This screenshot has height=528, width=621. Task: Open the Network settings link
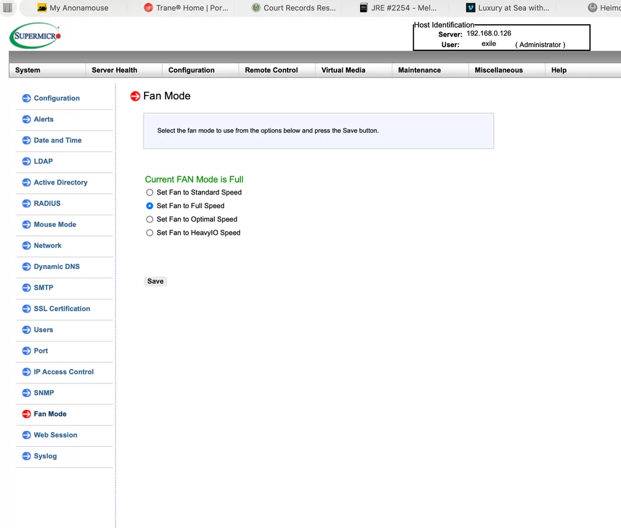click(48, 245)
